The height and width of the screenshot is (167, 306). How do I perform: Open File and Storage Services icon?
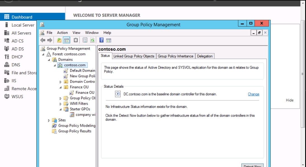(x=7, y=73)
